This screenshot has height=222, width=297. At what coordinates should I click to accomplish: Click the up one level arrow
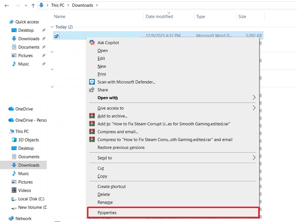click(x=33, y=5)
